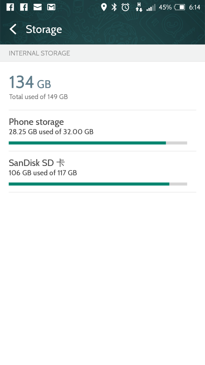205x365 pixels.
Task: Tap the second Facebook notification icon
Action: (x=24, y=7)
